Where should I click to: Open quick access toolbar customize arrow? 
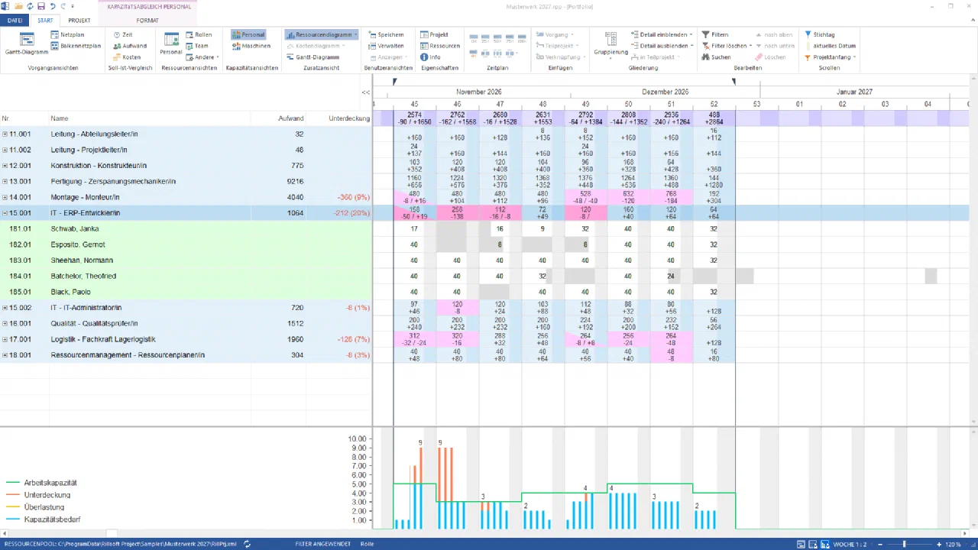pos(72,6)
